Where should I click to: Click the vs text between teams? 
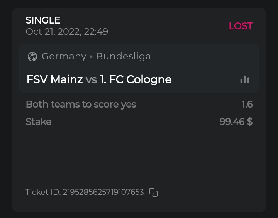click(x=91, y=79)
